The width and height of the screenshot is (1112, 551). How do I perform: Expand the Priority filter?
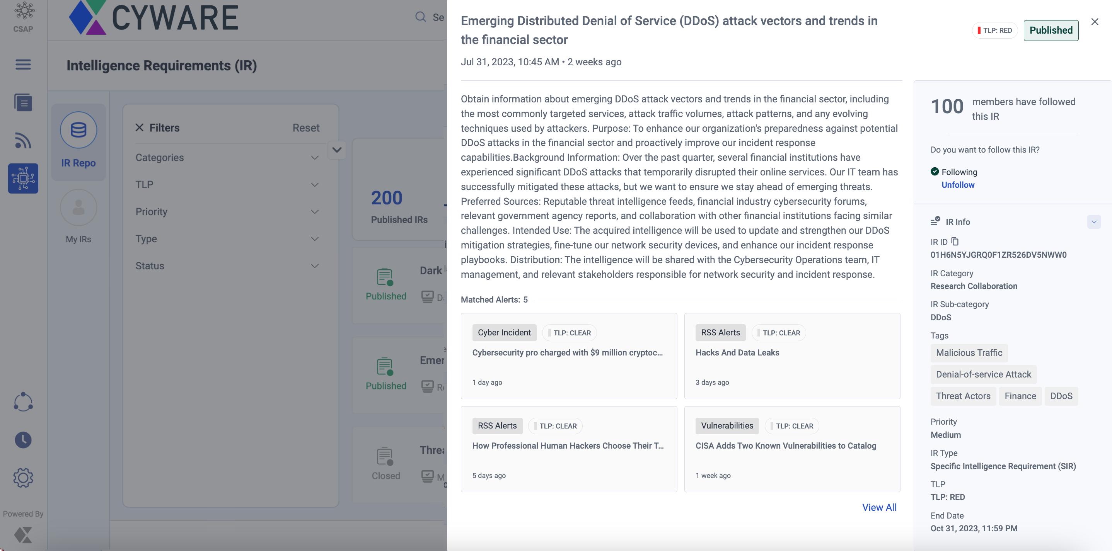pos(227,212)
